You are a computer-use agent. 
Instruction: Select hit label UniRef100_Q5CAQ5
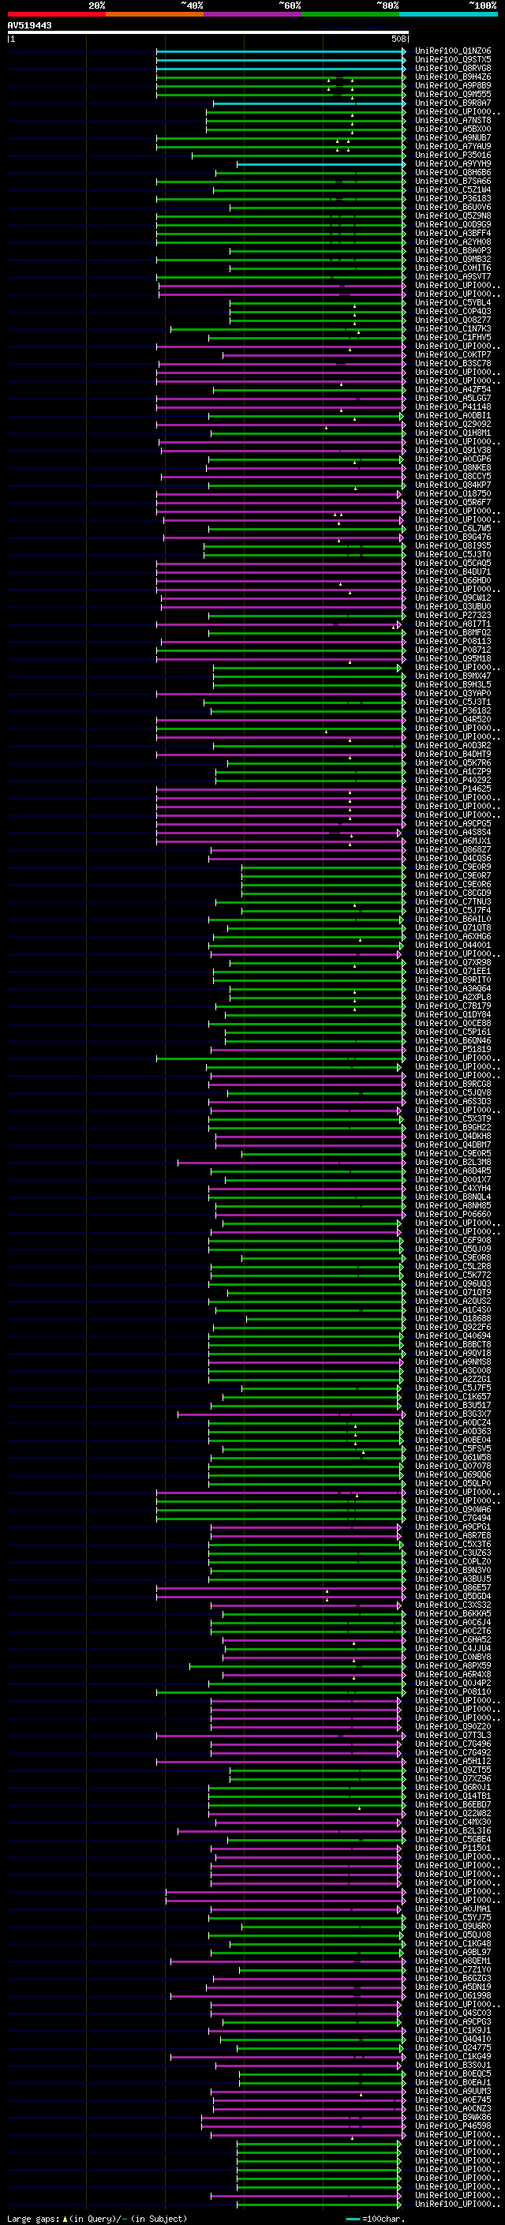tap(453, 564)
